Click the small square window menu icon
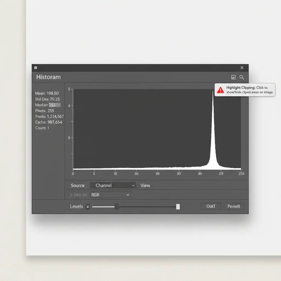 (36, 68)
